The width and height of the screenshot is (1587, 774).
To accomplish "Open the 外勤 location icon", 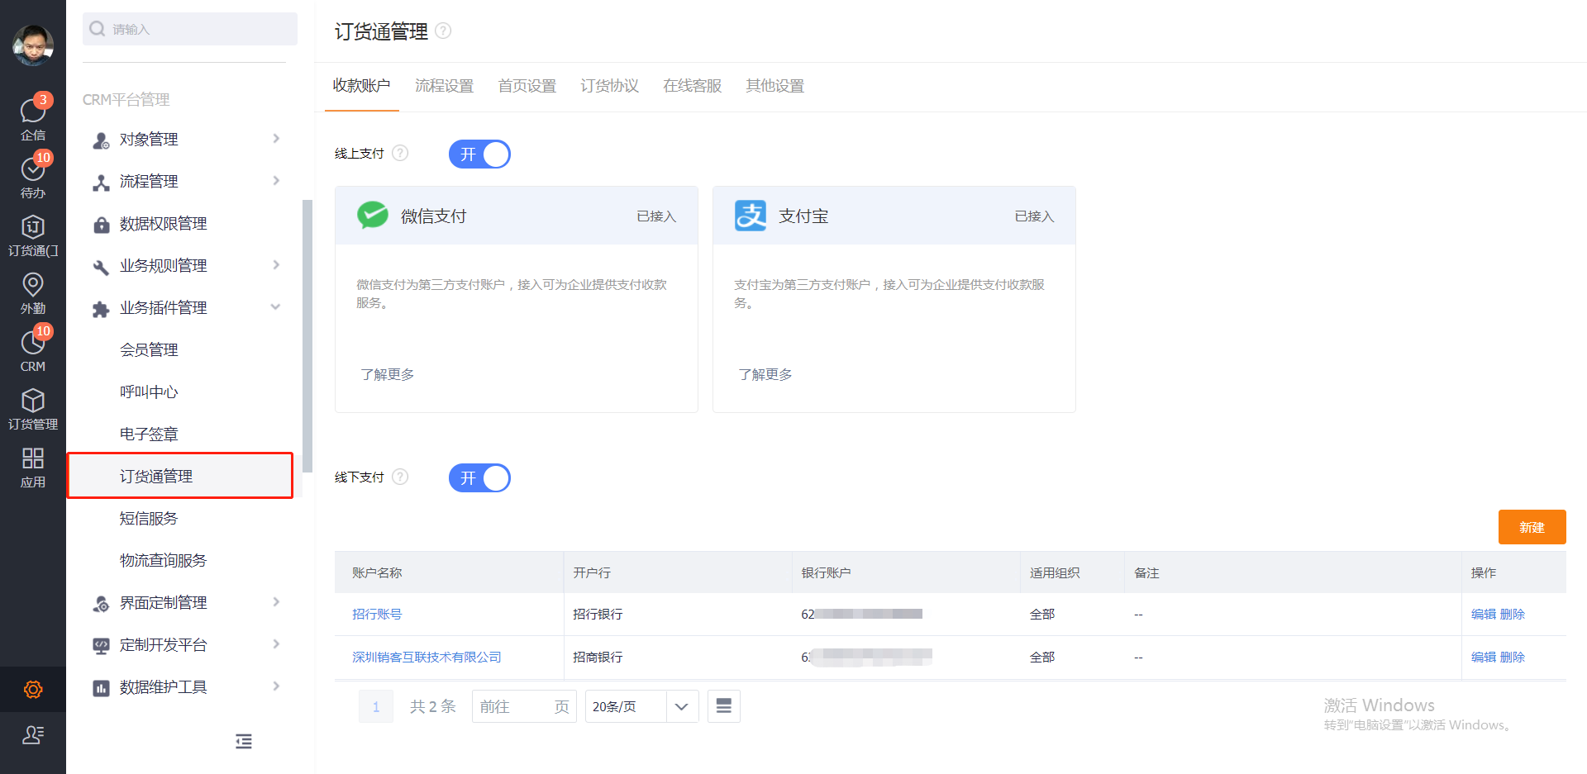I will click(33, 284).
